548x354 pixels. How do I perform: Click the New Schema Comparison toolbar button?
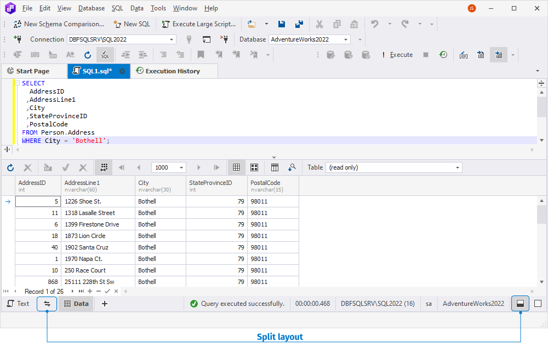(59, 24)
